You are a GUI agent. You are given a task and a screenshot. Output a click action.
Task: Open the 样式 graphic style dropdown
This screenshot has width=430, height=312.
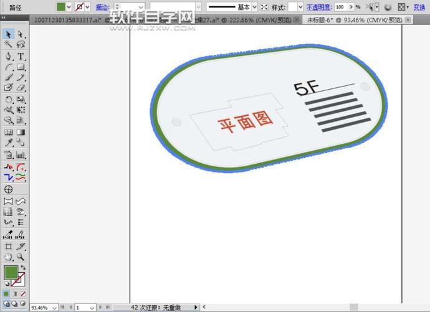[300, 7]
